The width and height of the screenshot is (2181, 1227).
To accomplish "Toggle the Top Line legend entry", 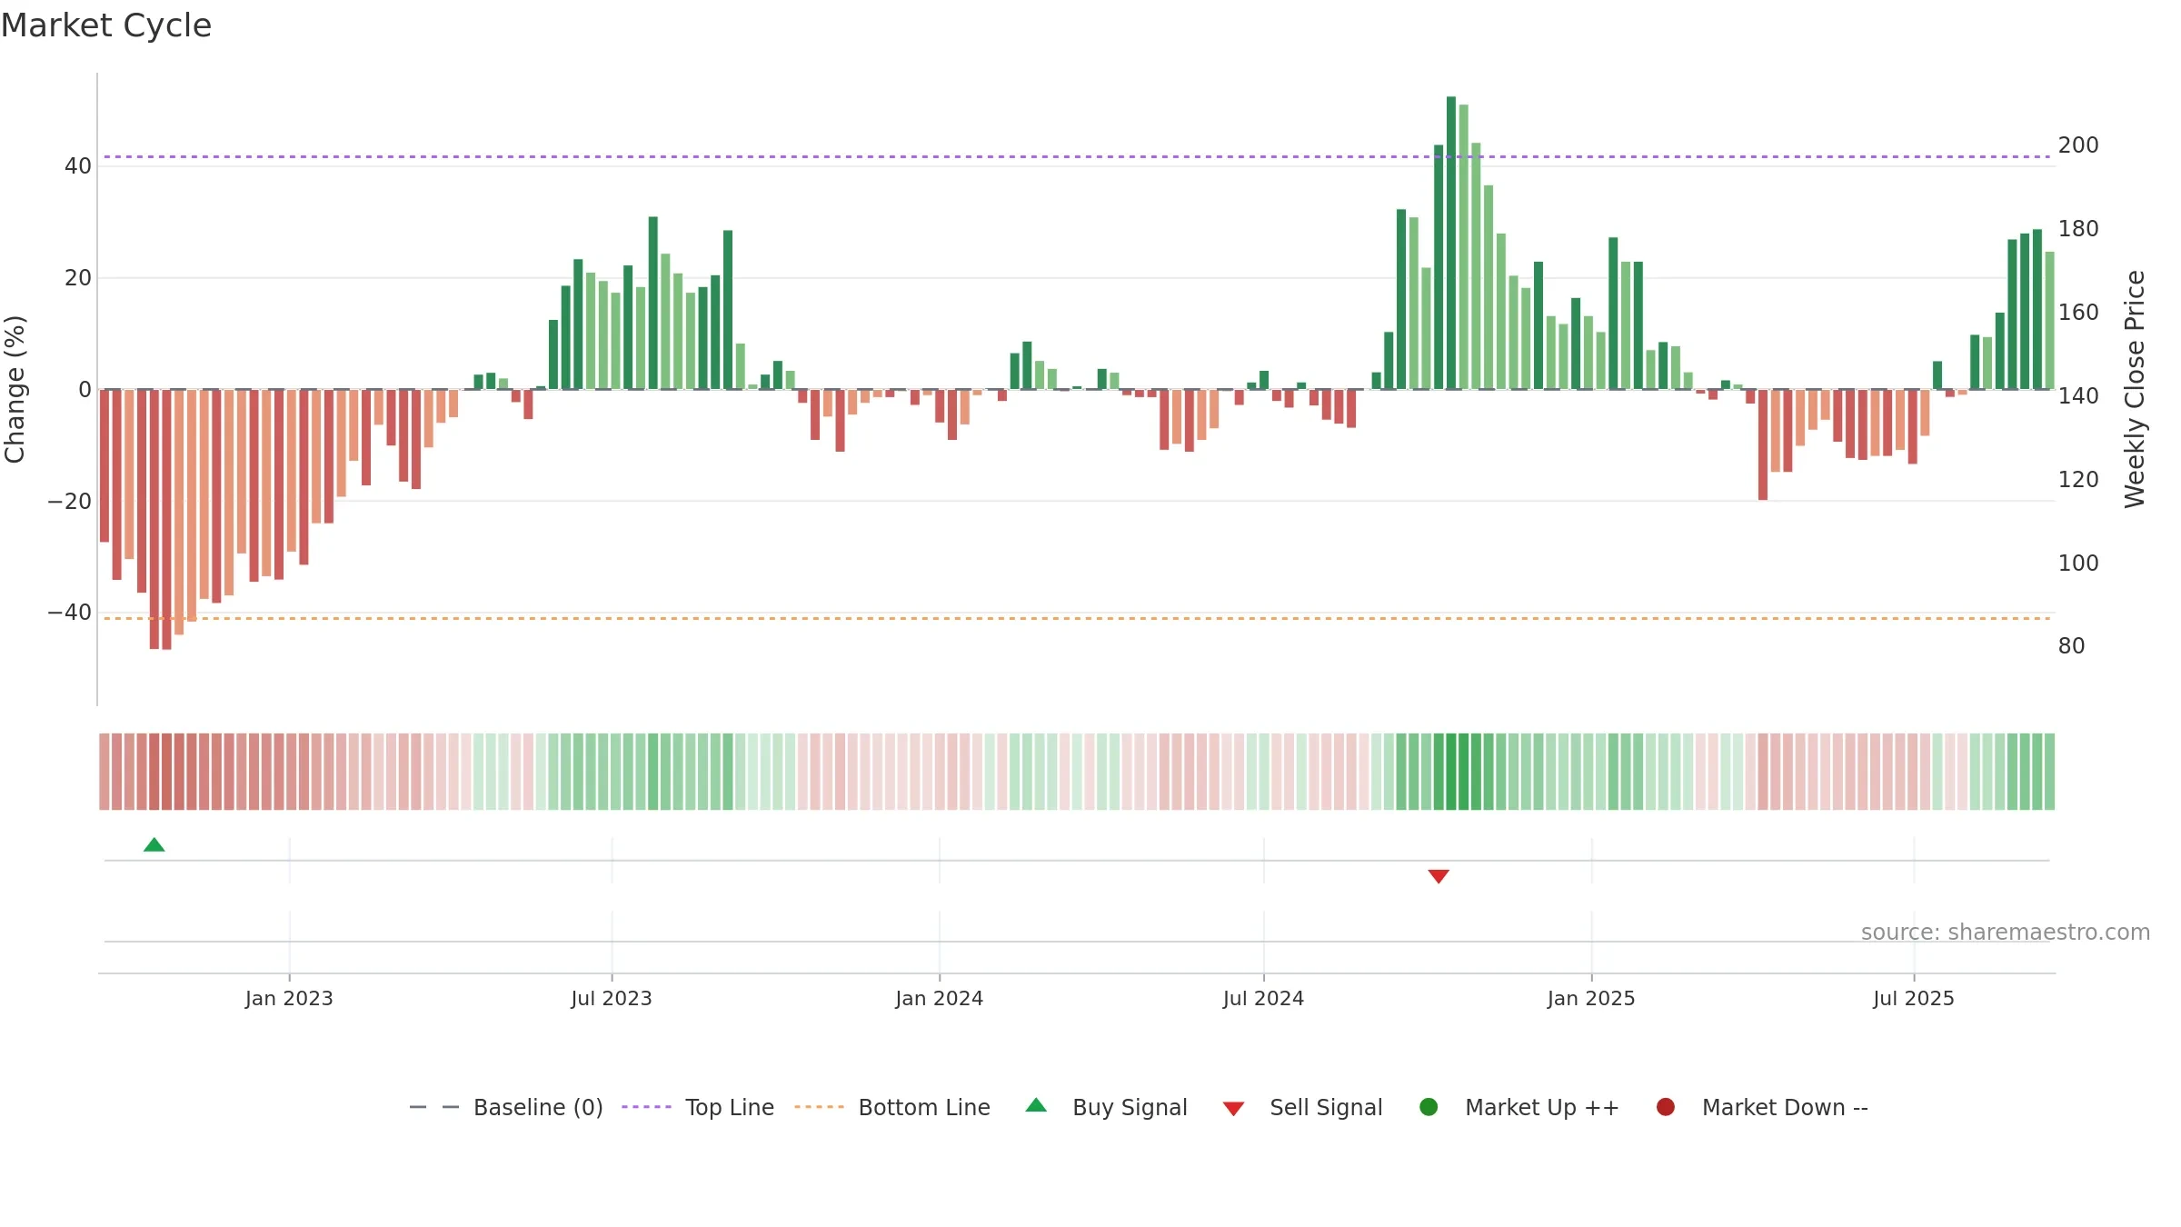I will (698, 1107).
